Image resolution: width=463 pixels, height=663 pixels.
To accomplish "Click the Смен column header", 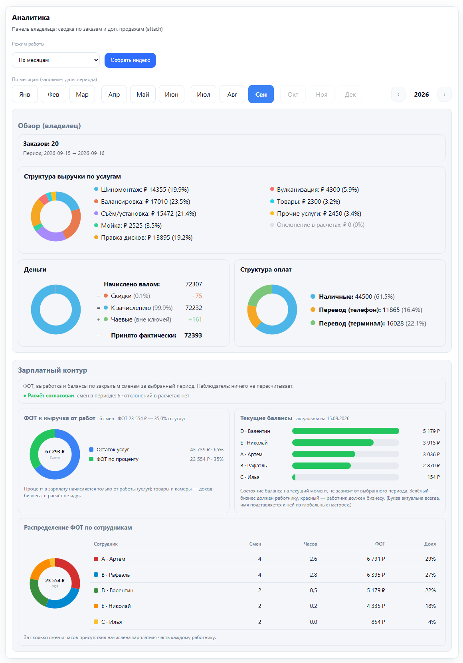I will click(255, 544).
